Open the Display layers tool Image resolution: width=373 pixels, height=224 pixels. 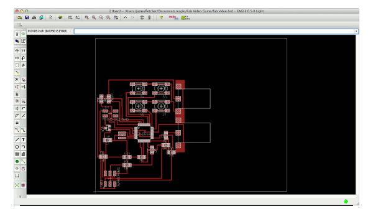pos(17,41)
